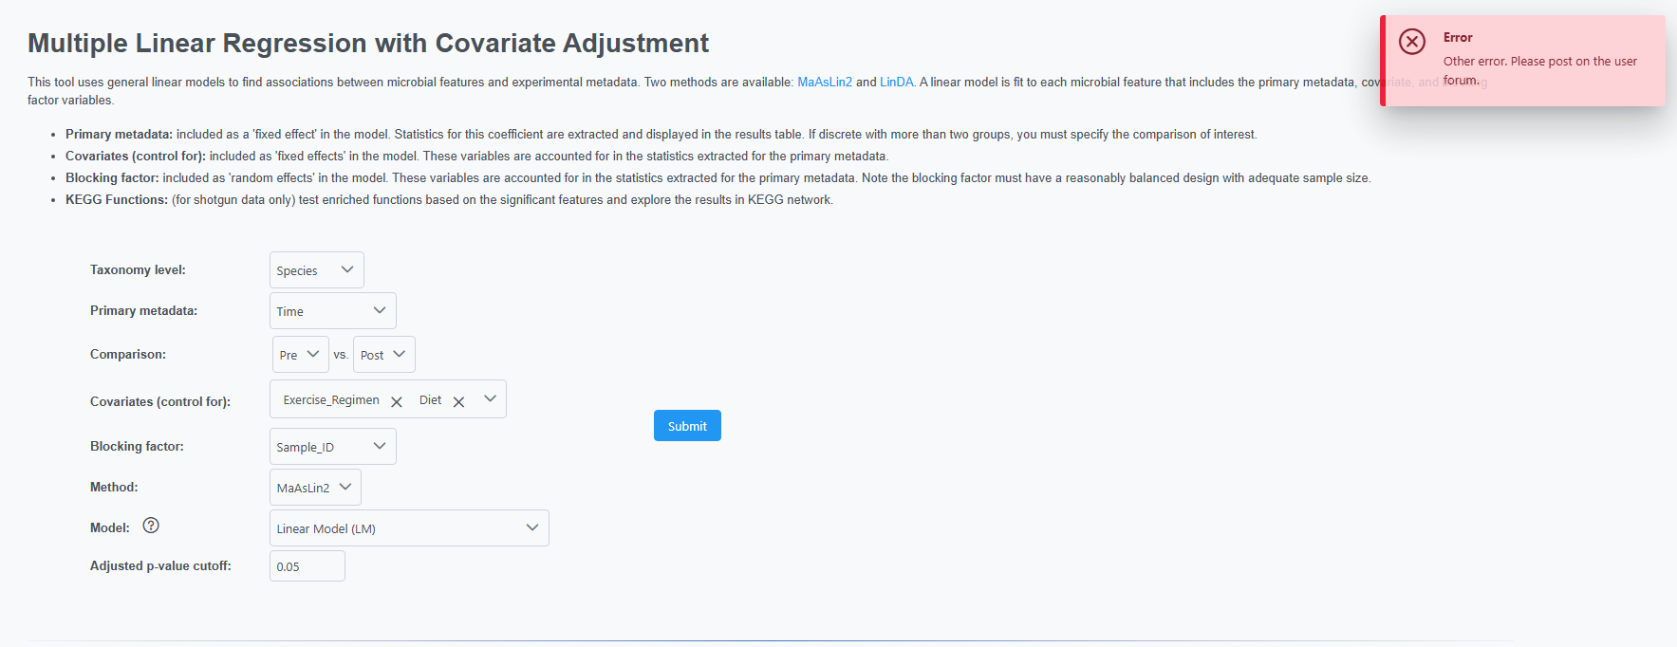This screenshot has height=647, width=1677.
Task: Change the Pre comparison group dropdown
Action: coord(301,355)
